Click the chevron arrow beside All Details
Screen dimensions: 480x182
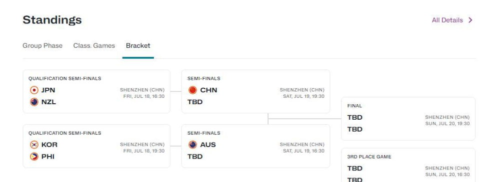(471, 20)
